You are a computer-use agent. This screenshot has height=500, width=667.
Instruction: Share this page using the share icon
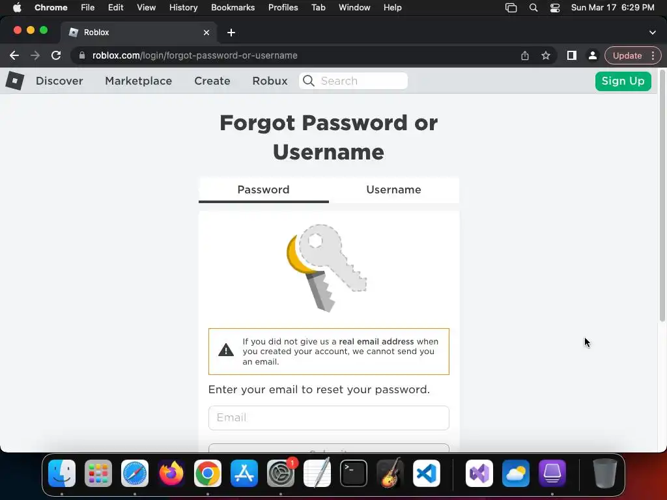pos(525,55)
